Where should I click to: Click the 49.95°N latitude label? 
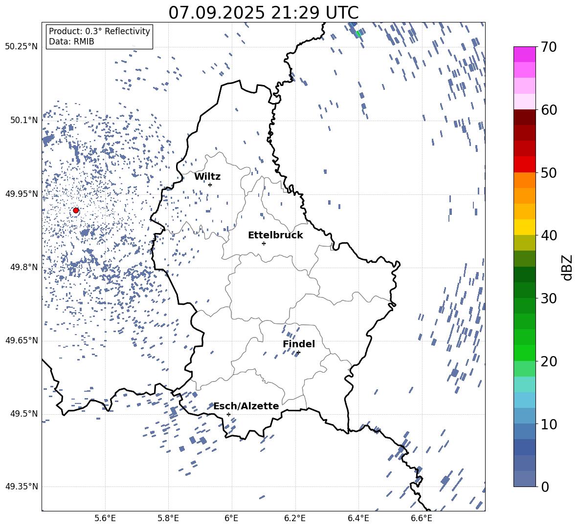tap(22, 193)
